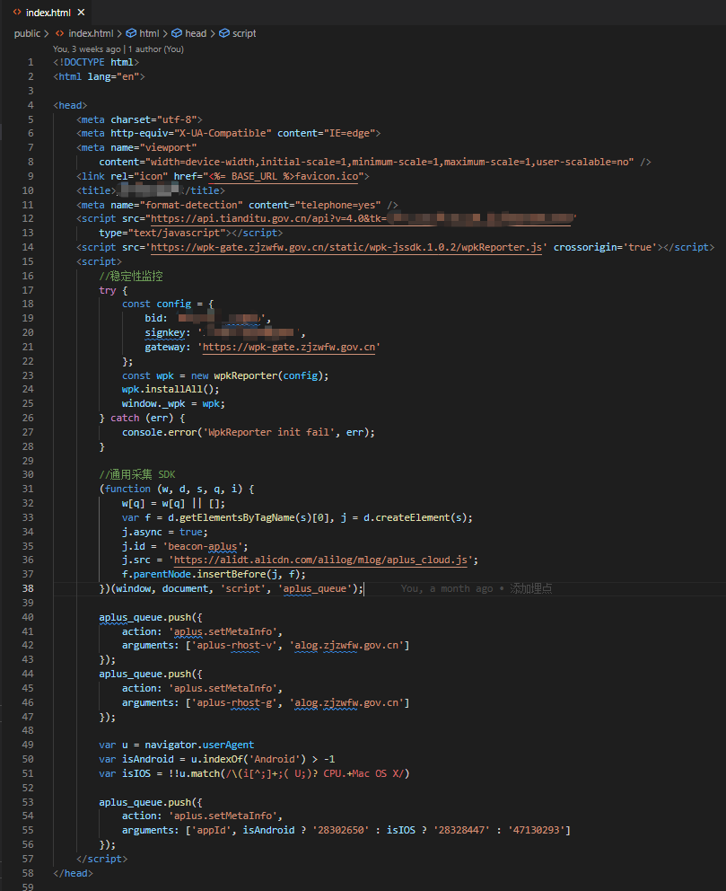Image resolution: width=726 pixels, height=891 pixels.
Task: Click the '<!DOCTYPE html>' declaration
Action: coord(96,63)
